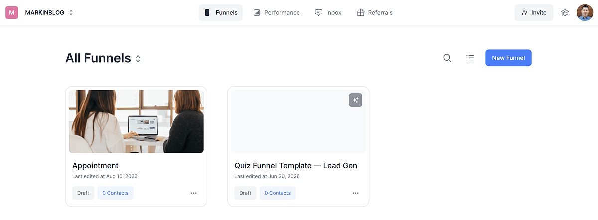598x220 pixels.
Task: Open the Quiz Funnel Template blank thumbnail
Action: [x=299, y=121]
